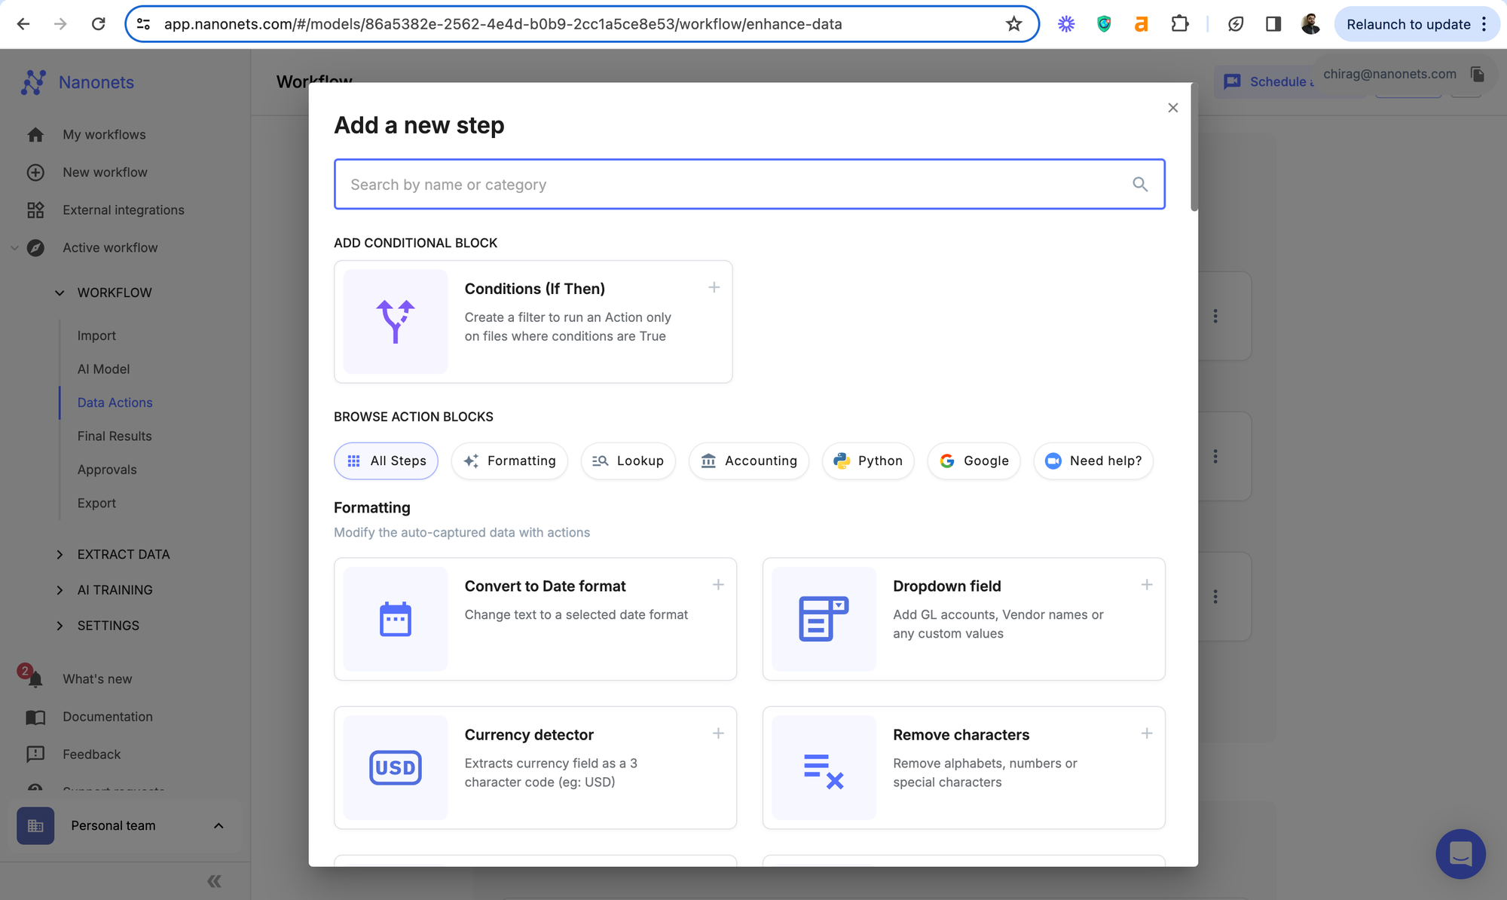Collapse the sidebar with double-chevron icon

point(214,881)
